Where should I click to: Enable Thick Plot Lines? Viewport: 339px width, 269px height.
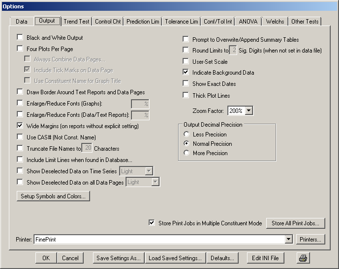[186, 96]
